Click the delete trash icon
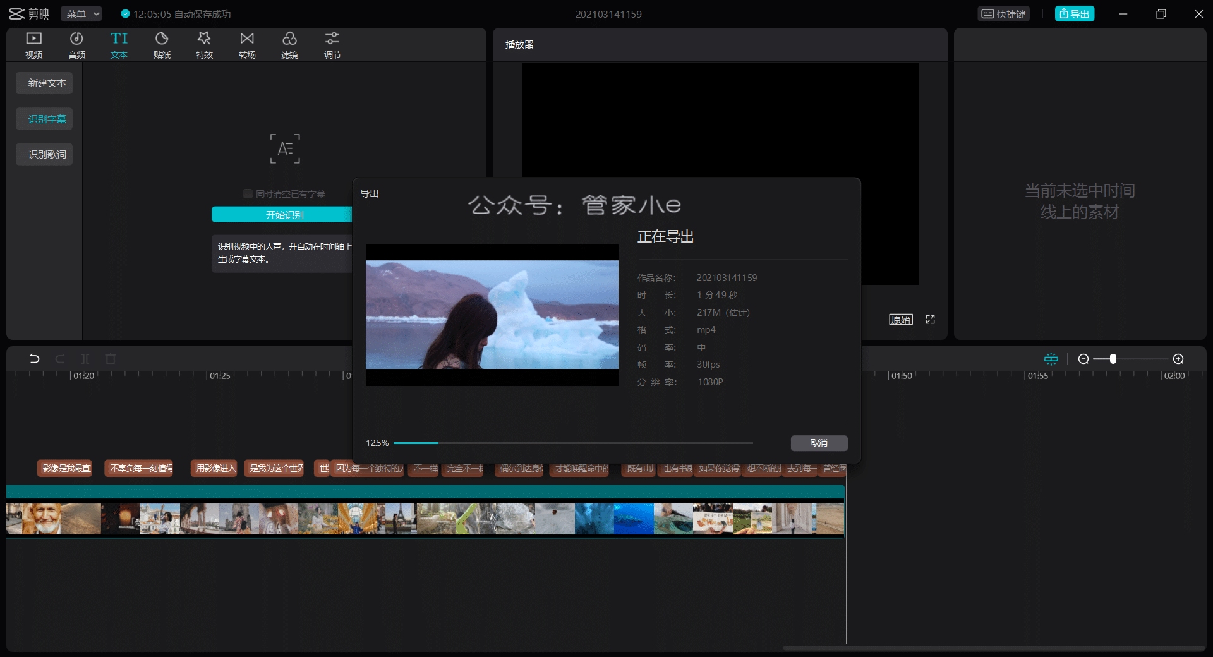Image resolution: width=1213 pixels, height=657 pixels. 111,359
